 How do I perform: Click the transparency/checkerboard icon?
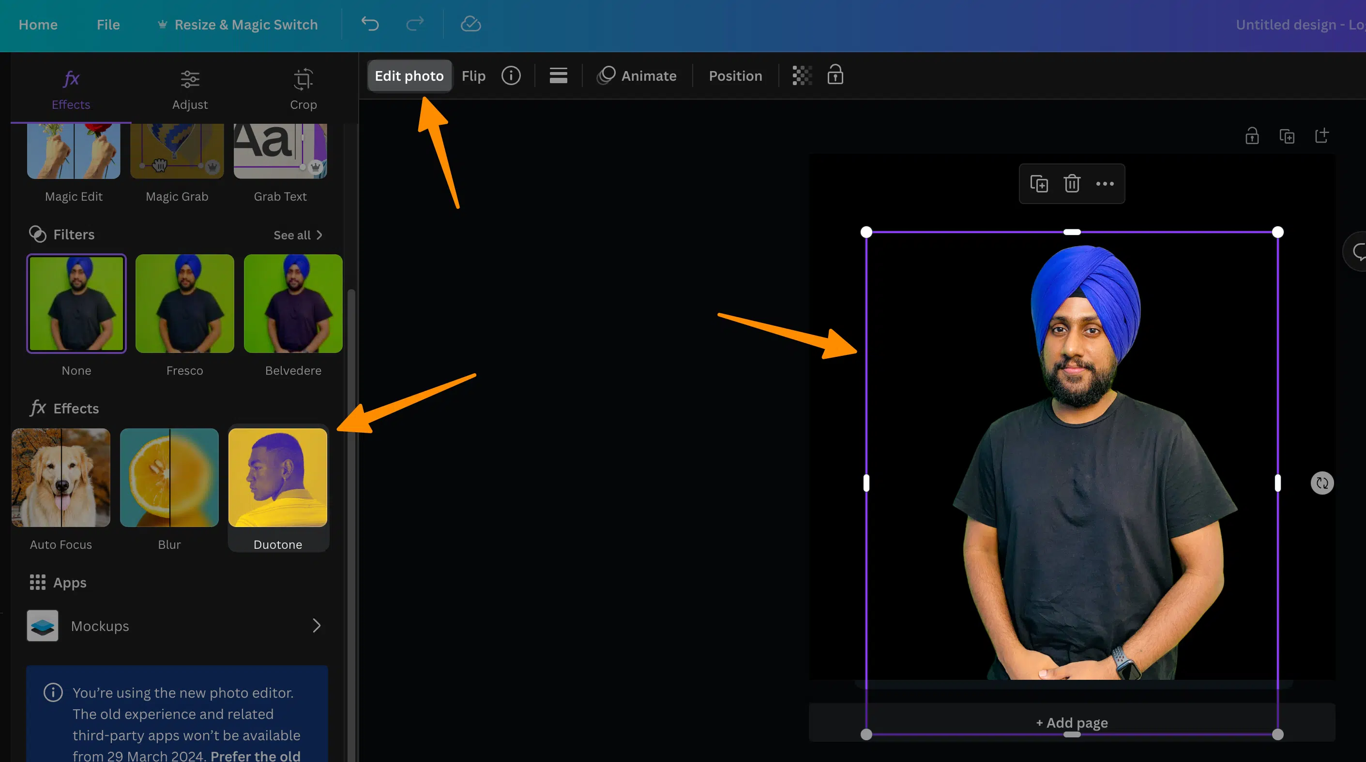tap(800, 75)
